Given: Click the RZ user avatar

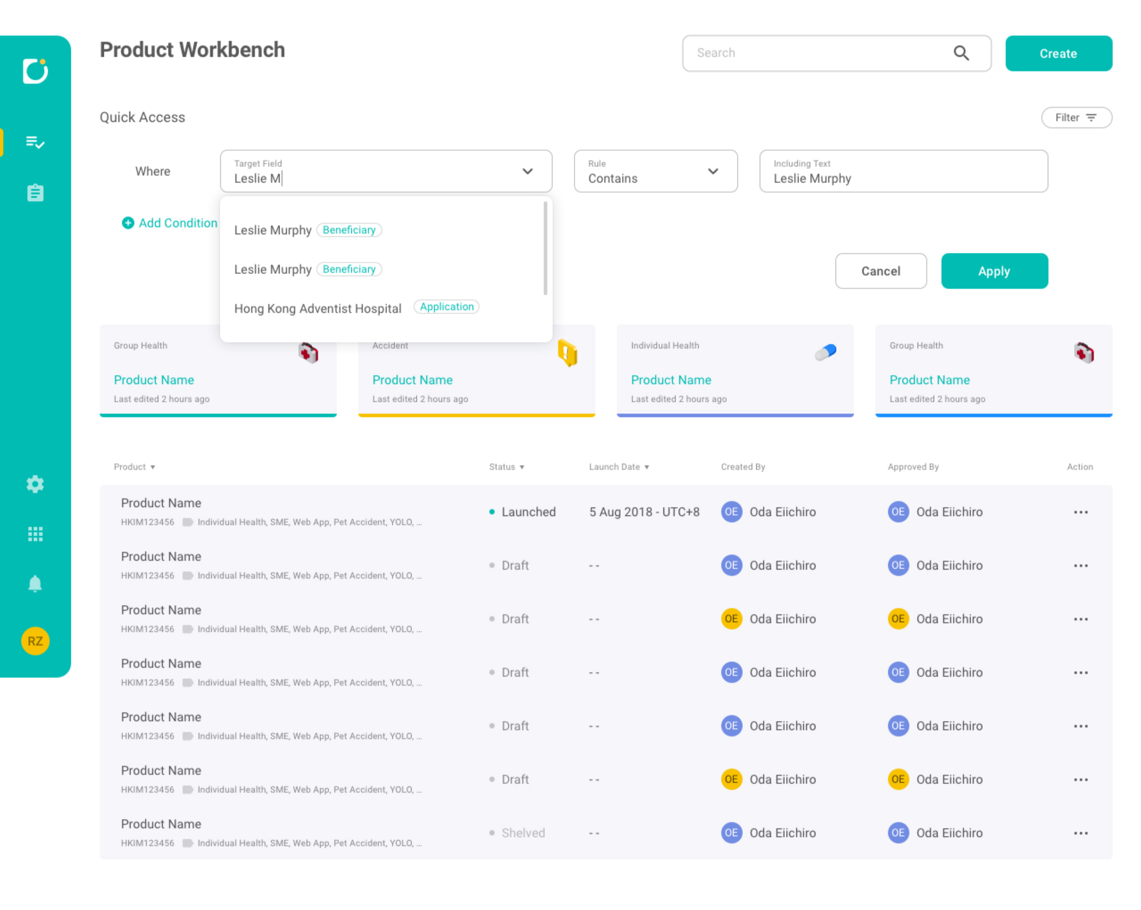Looking at the screenshot, I should tap(35, 641).
